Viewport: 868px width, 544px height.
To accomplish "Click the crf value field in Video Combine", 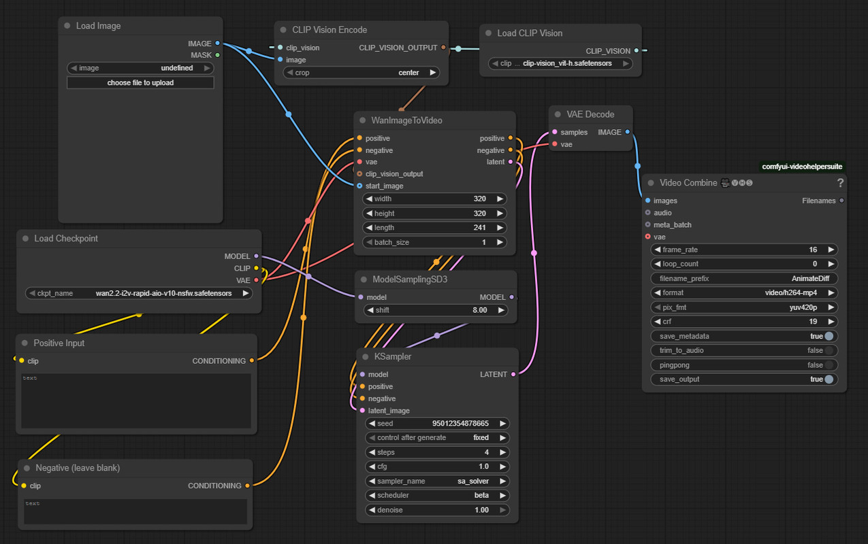I will tap(744, 322).
